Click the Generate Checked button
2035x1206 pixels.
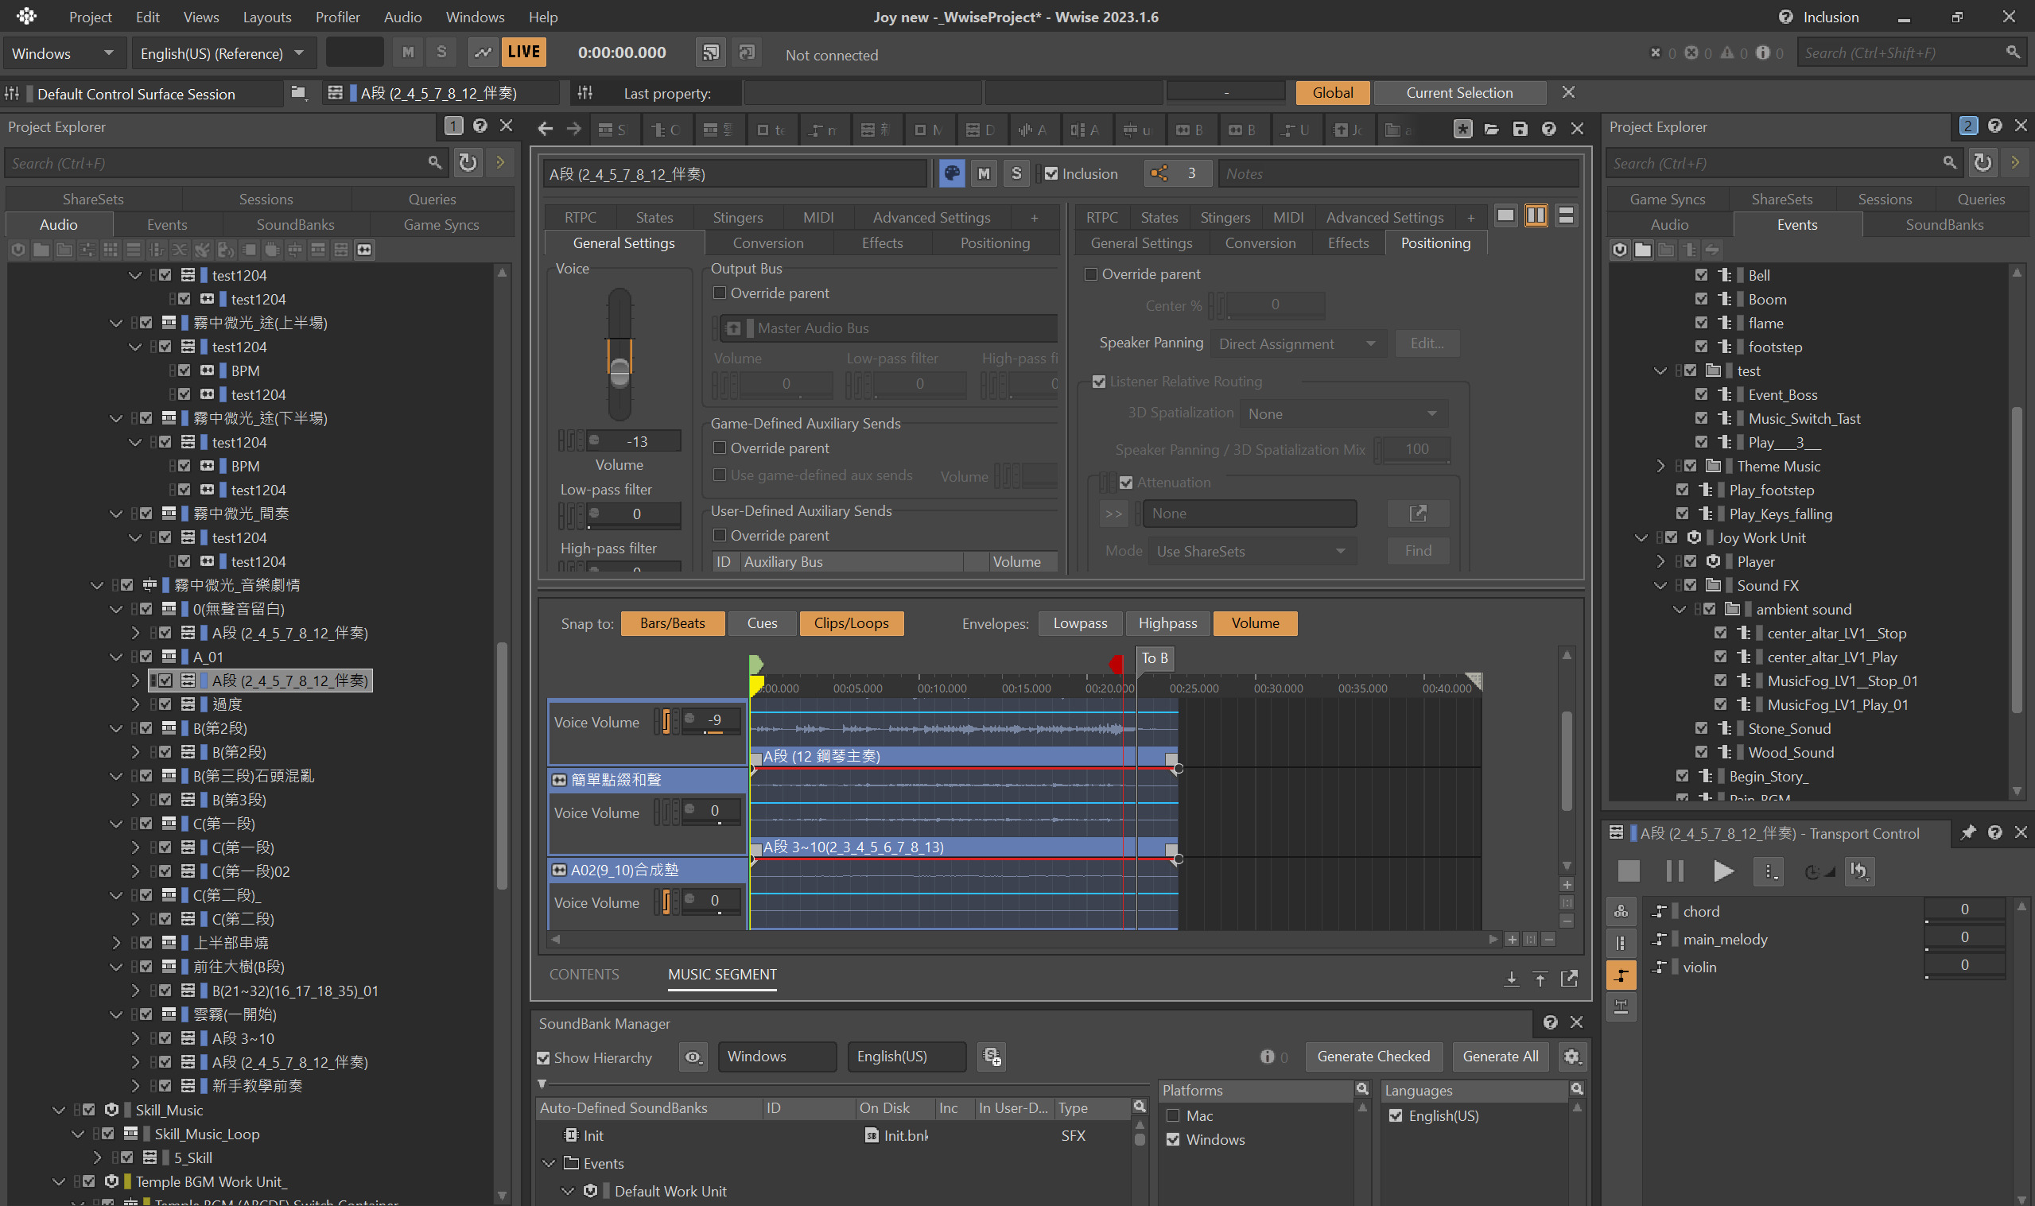point(1373,1057)
